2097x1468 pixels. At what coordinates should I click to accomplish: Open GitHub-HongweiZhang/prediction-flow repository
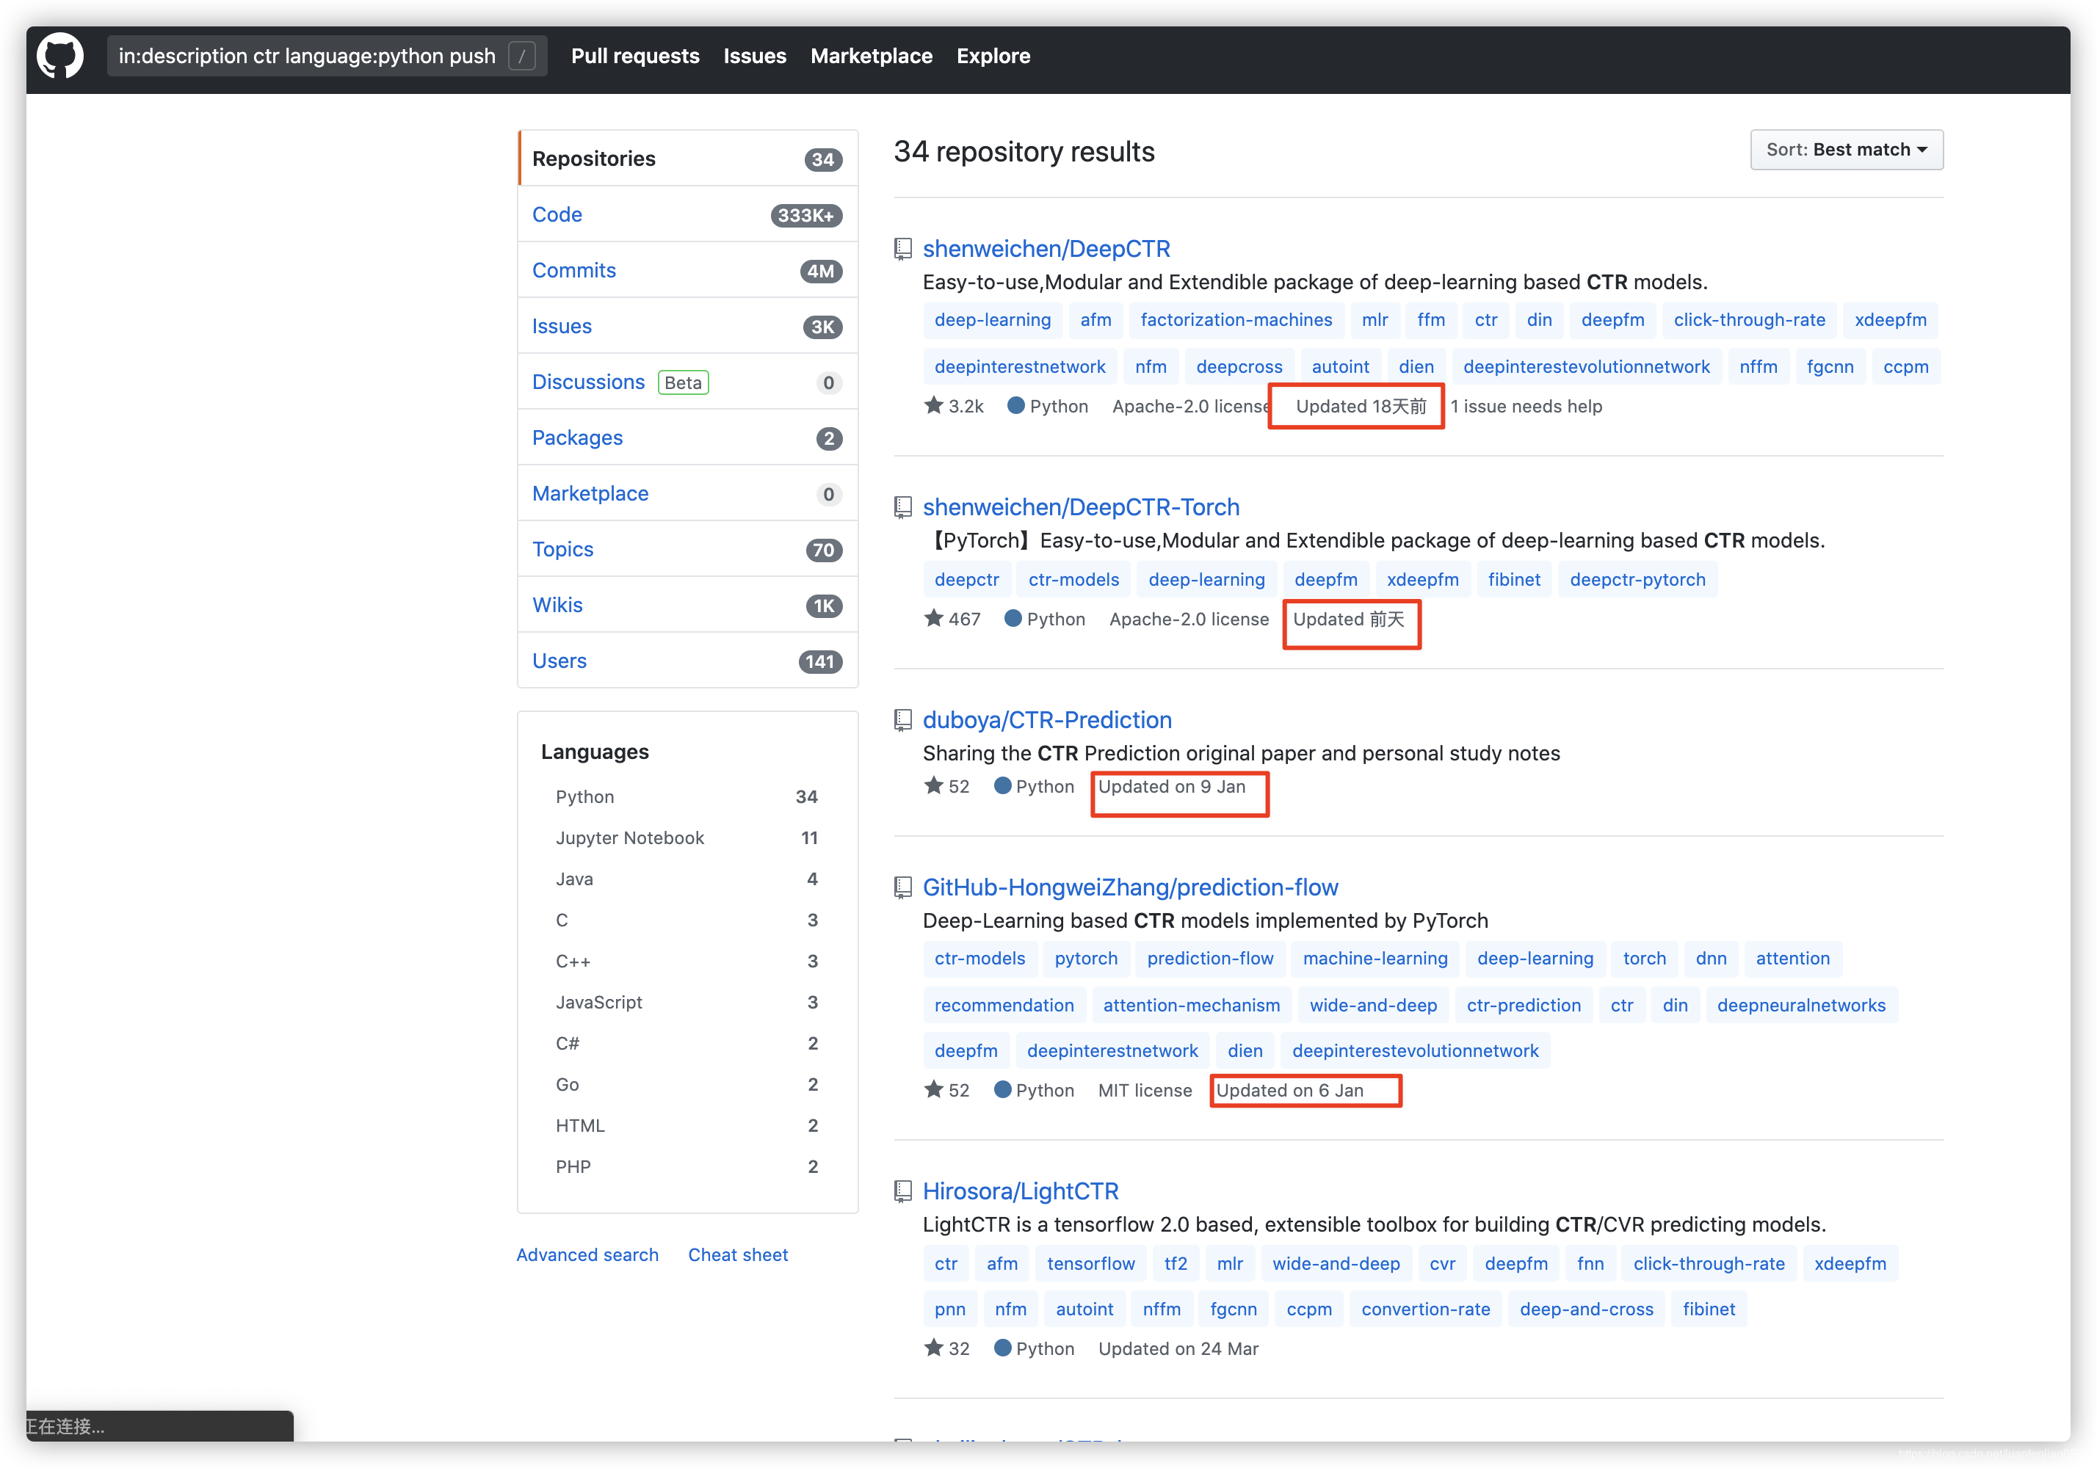[x=1130, y=887]
